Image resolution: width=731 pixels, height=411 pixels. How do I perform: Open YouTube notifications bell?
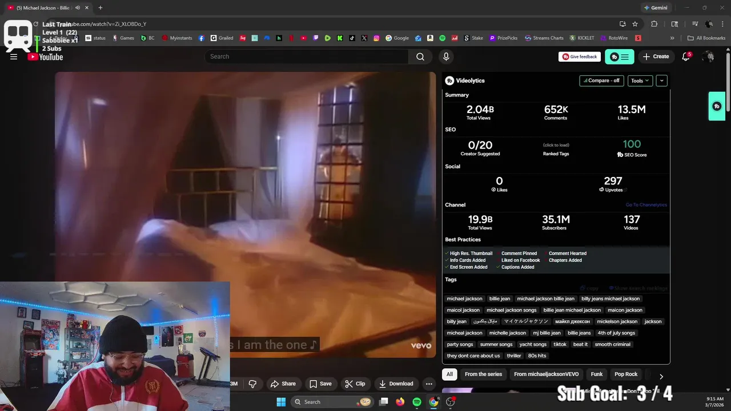[686, 57]
